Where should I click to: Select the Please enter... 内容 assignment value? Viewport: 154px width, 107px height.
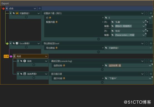point(125,35)
